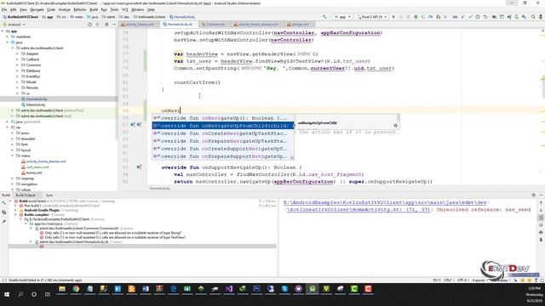Run the app with the green play icon
Screen dimensions: 545x306
(x=393, y=17)
